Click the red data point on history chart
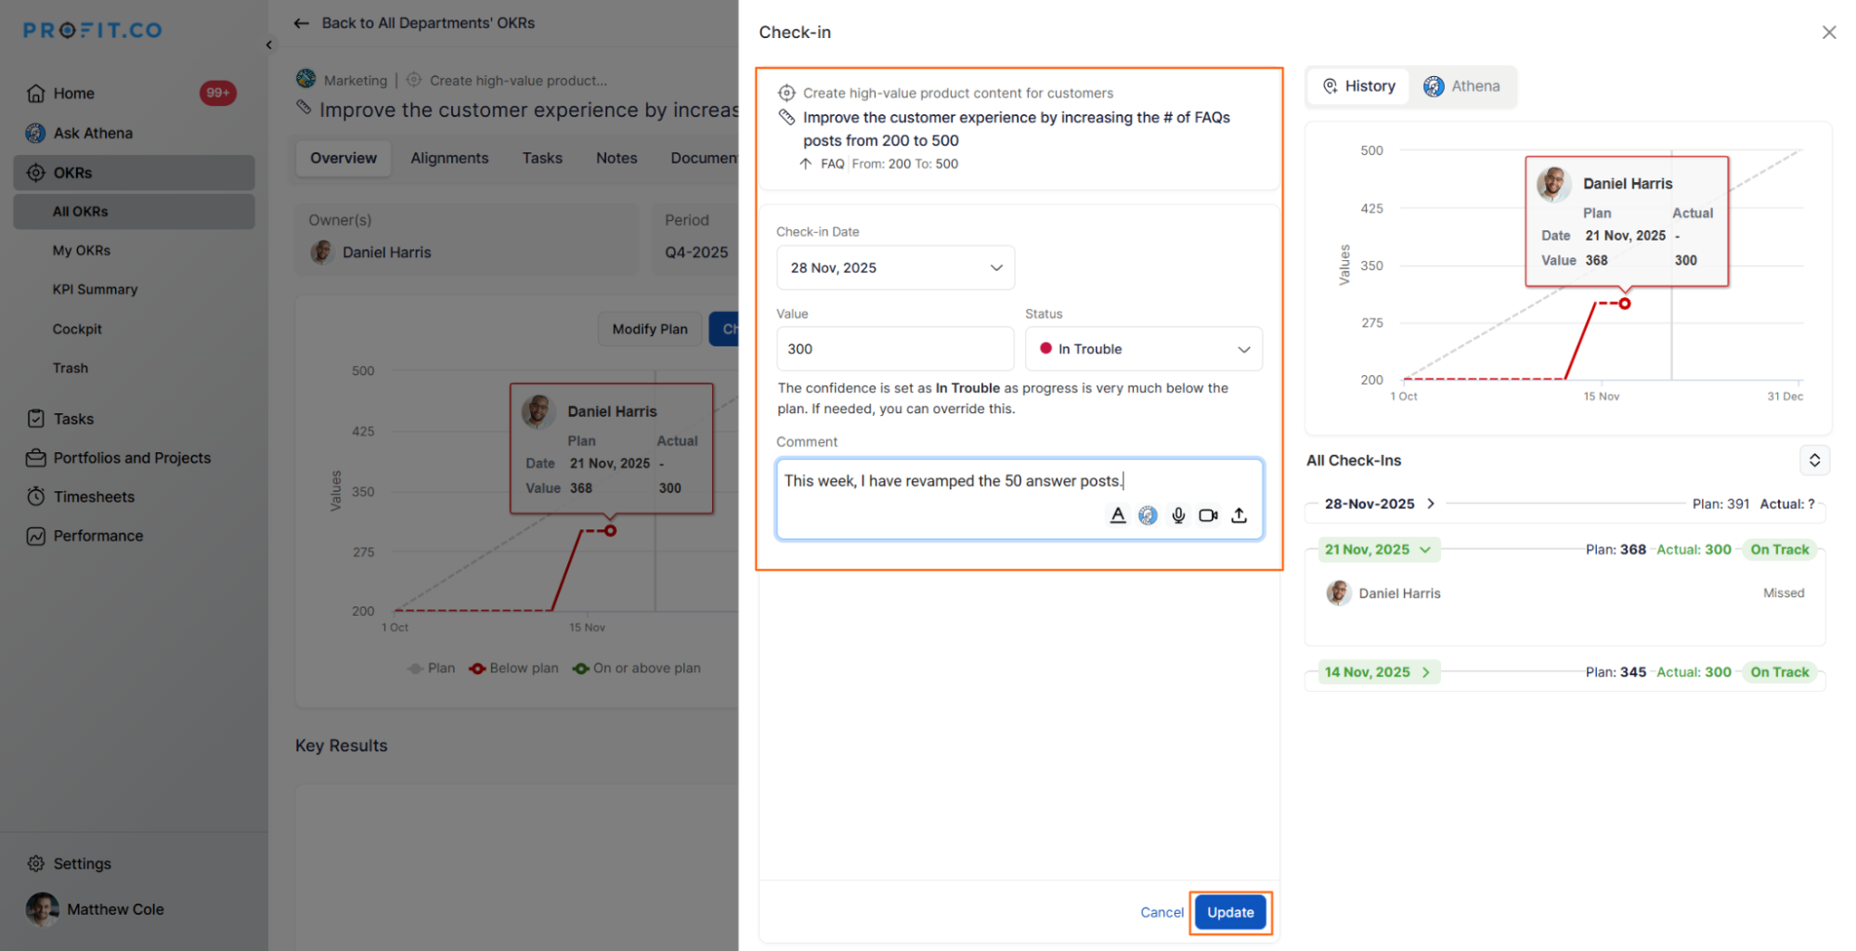1856x951 pixels. (1625, 304)
